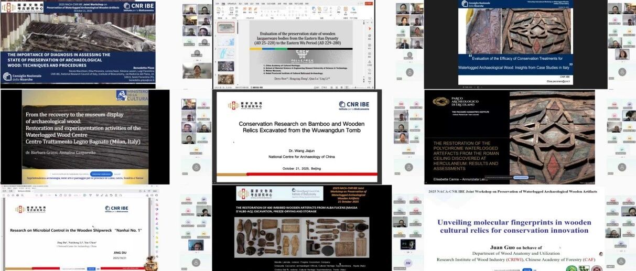The height and width of the screenshot is (271, 636).
Task: Select the BP avatar beside the Nanhai No. 1 slide
Action: [x=204, y=199]
